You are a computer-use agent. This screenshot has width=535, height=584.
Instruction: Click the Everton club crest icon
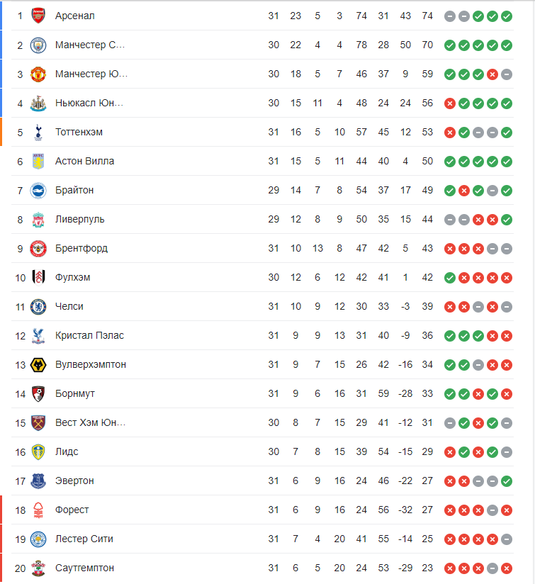[x=38, y=481]
